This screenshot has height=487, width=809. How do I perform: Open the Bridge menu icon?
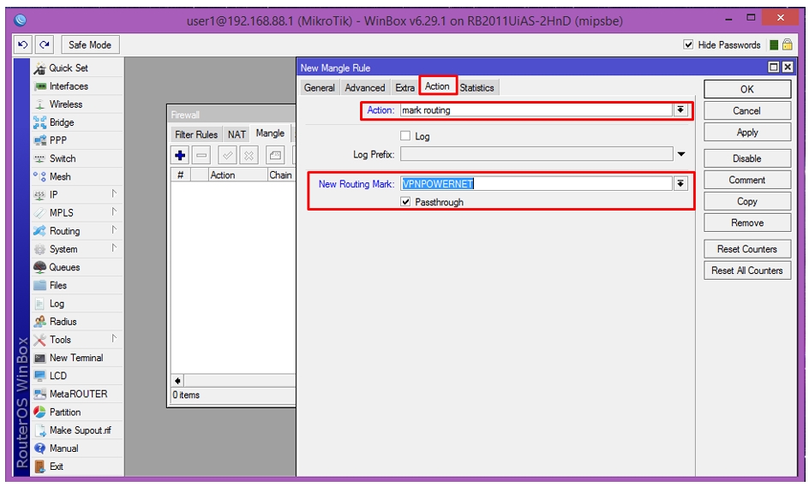(x=39, y=122)
